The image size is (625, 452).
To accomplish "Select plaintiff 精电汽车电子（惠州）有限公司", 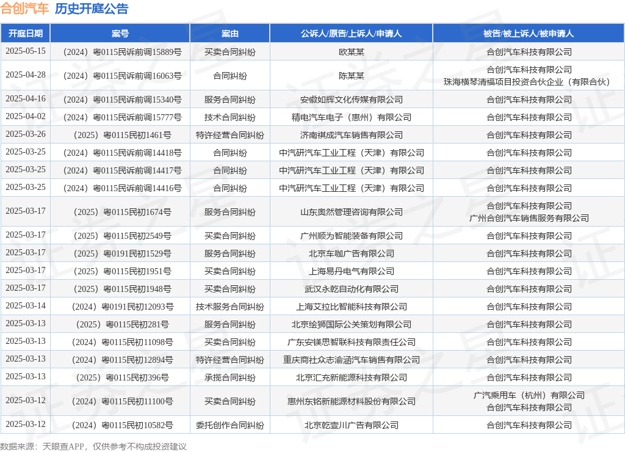I will pos(351,117).
